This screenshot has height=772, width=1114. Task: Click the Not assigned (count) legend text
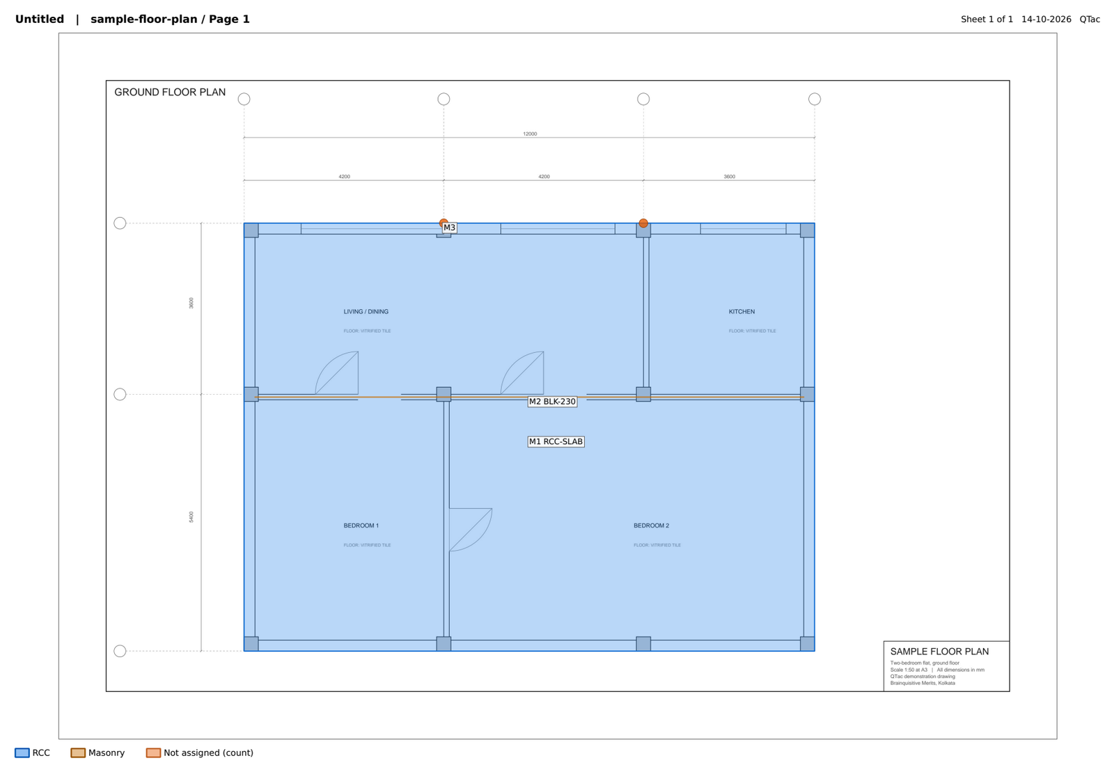[x=208, y=753]
